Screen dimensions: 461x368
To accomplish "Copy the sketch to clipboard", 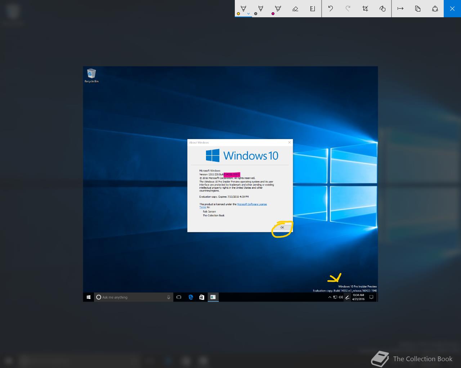I will tap(418, 9).
